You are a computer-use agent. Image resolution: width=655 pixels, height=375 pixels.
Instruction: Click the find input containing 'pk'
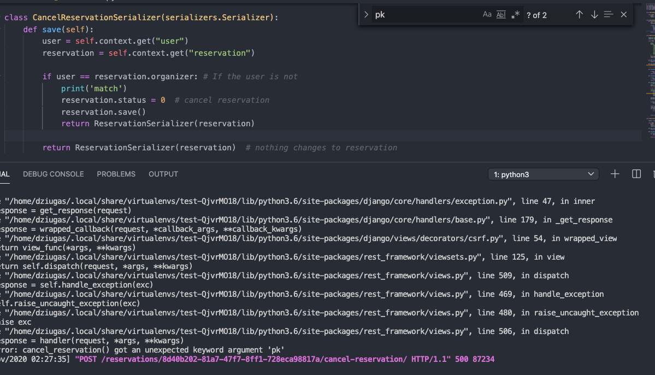pos(426,15)
